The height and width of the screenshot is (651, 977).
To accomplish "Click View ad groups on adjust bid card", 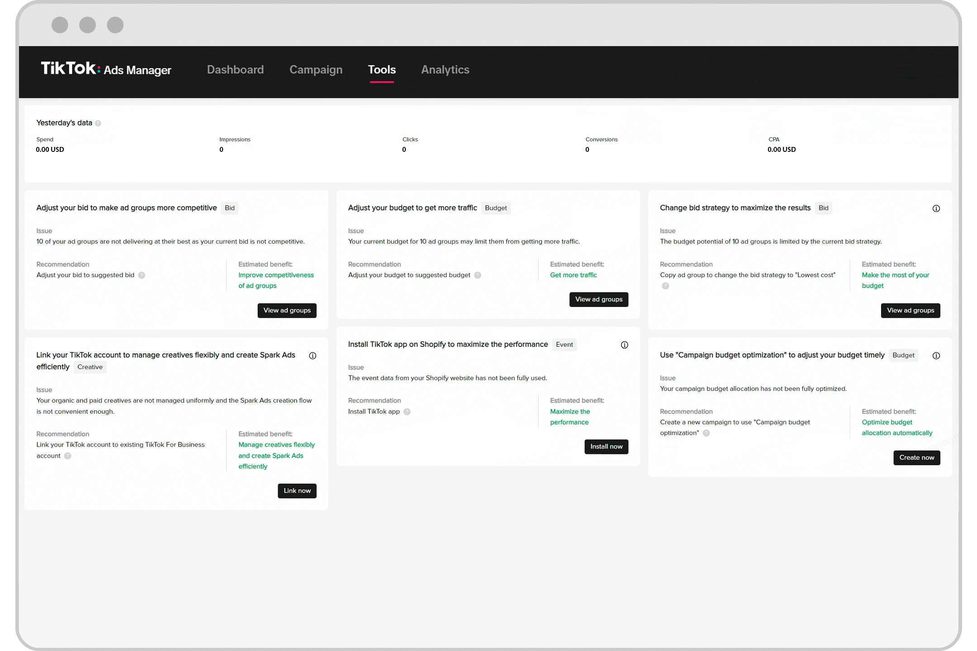I will pyautogui.click(x=286, y=310).
